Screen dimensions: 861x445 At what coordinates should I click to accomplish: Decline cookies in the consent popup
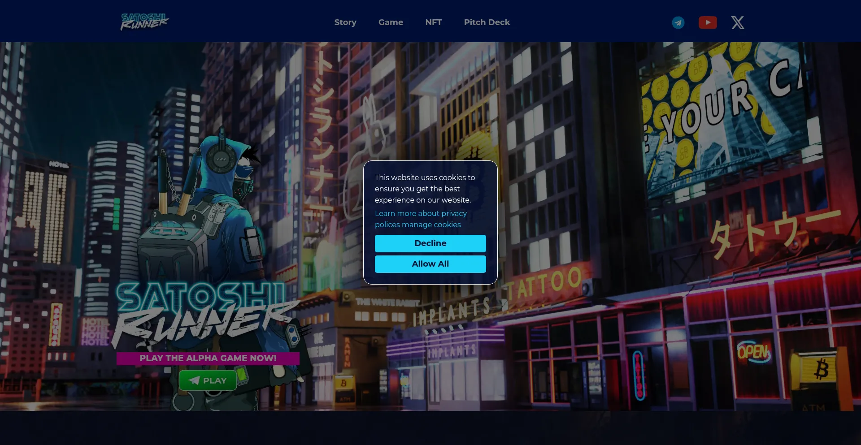pos(430,243)
